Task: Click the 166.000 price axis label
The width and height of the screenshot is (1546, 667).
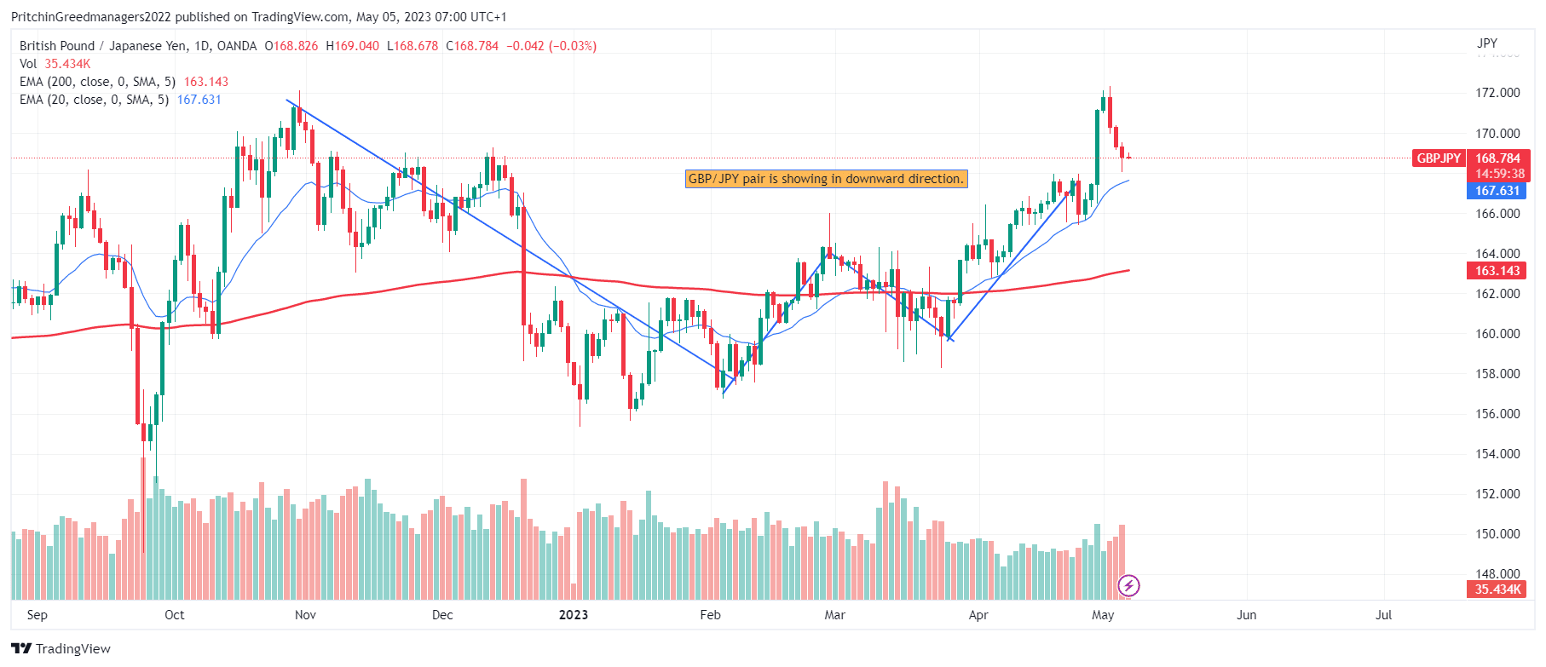Action: 1497,214
